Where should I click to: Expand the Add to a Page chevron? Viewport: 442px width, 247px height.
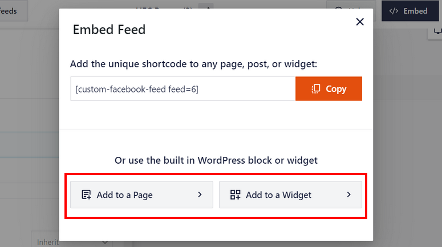click(200, 195)
